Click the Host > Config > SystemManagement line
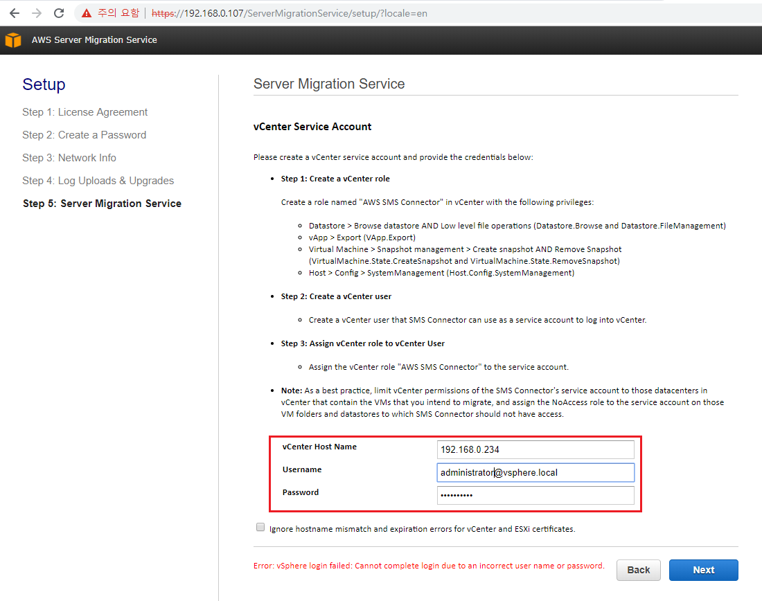 (x=441, y=273)
